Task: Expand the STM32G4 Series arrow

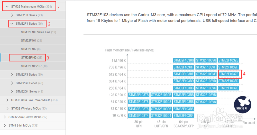Action: tap(12, 91)
